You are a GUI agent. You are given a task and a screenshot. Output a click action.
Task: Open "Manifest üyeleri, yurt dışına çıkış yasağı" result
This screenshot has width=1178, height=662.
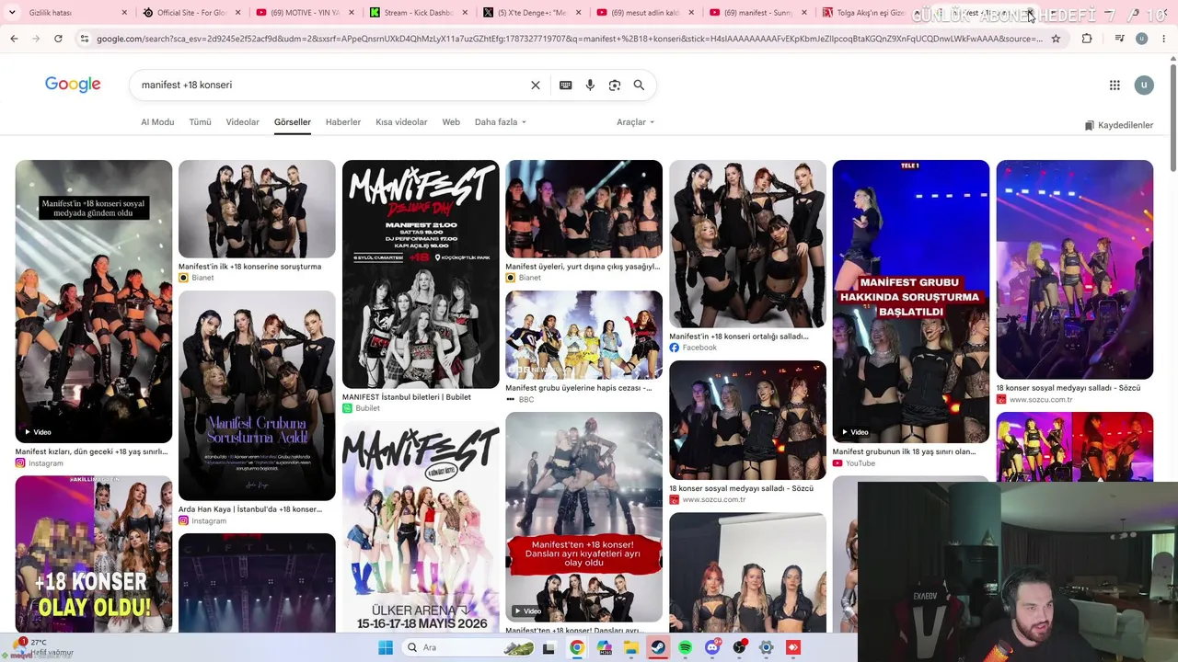583,267
